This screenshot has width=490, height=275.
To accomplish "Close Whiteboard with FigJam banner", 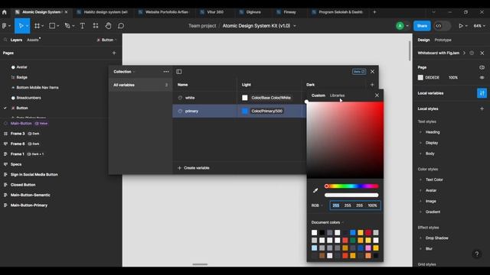I will (x=482, y=53).
